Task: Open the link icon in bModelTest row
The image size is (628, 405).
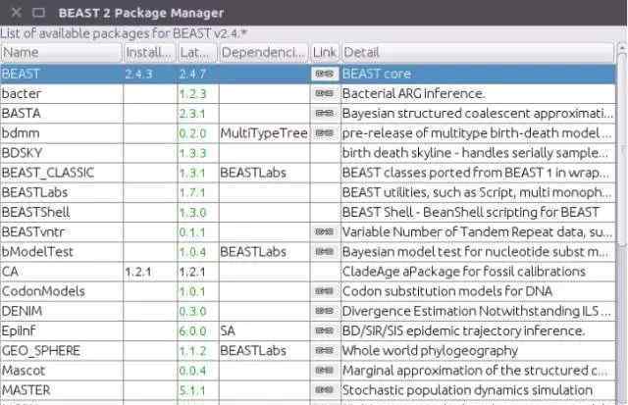Action: pyautogui.click(x=325, y=252)
